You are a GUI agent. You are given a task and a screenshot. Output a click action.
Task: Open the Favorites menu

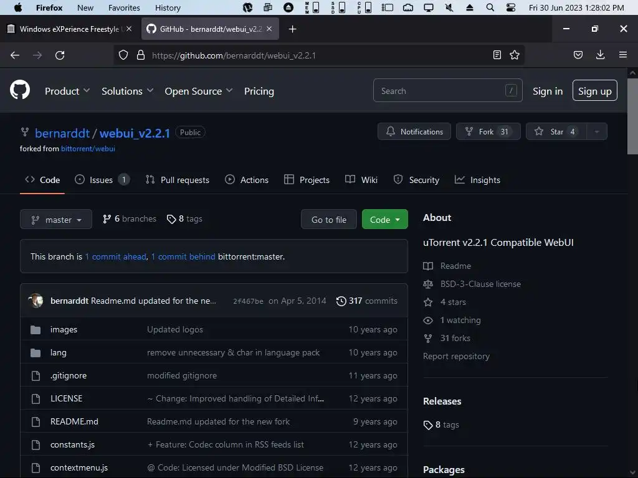tap(124, 7)
